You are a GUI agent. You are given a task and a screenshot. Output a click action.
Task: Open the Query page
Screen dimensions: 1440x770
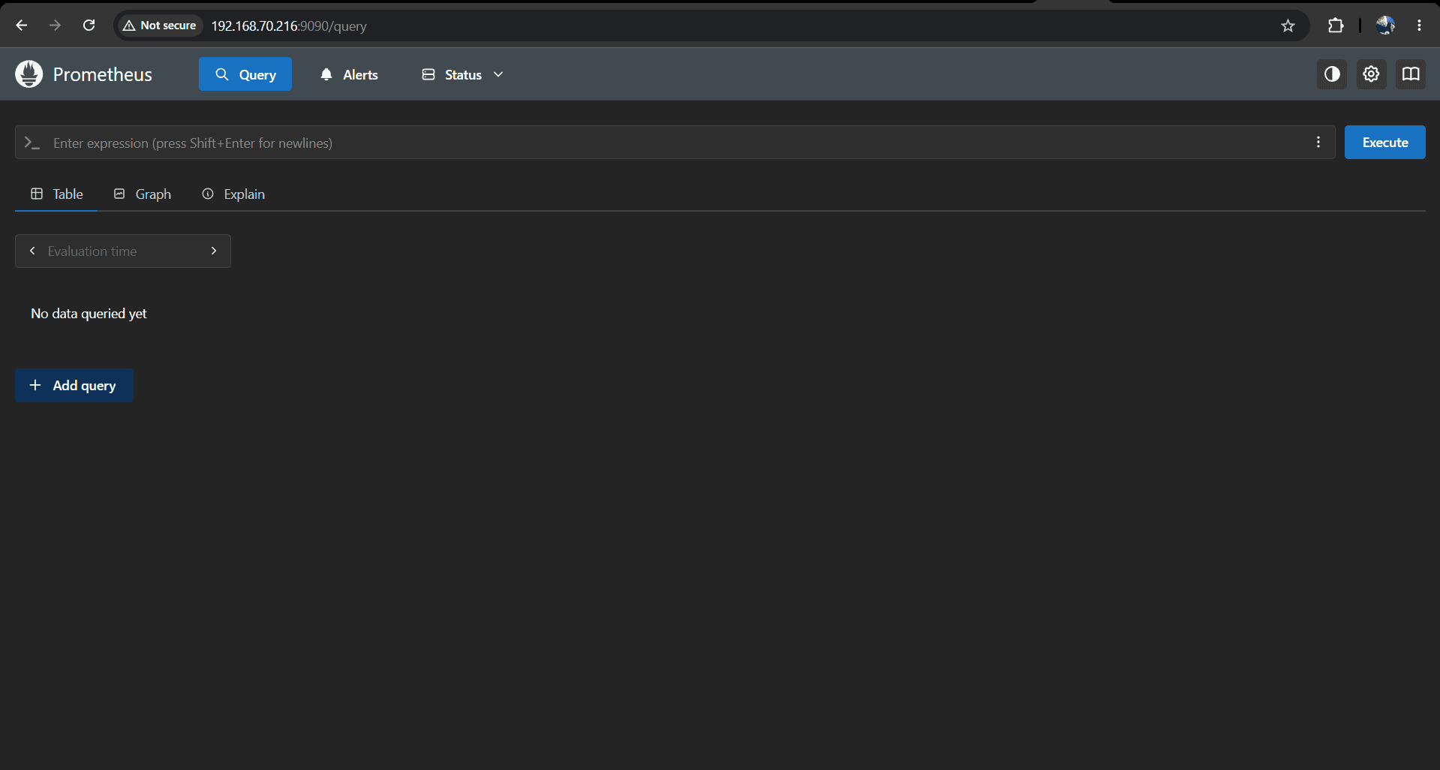(x=245, y=74)
